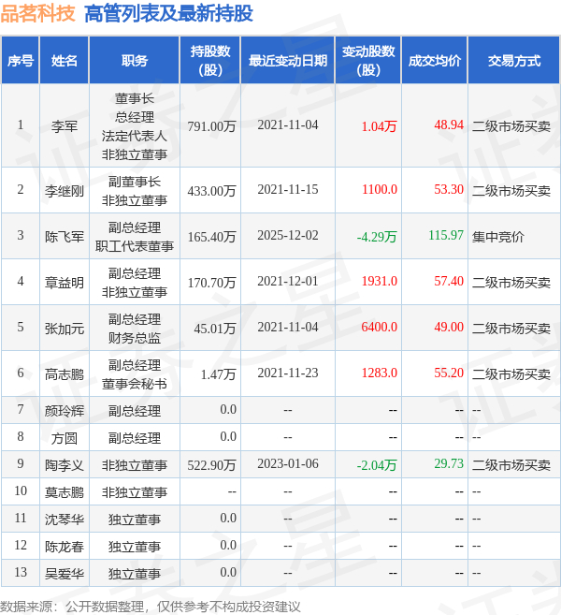Click the average price 57.40
The image size is (561, 615).
[x=449, y=281]
